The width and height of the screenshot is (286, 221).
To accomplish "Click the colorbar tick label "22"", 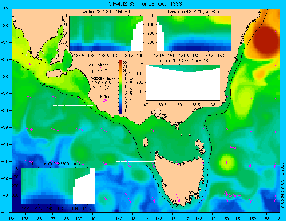I will point(125,62).
